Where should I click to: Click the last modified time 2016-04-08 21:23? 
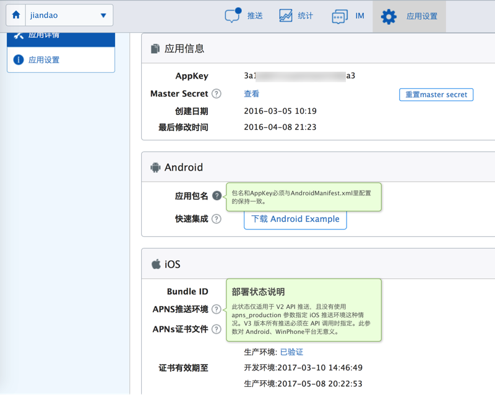(x=280, y=127)
